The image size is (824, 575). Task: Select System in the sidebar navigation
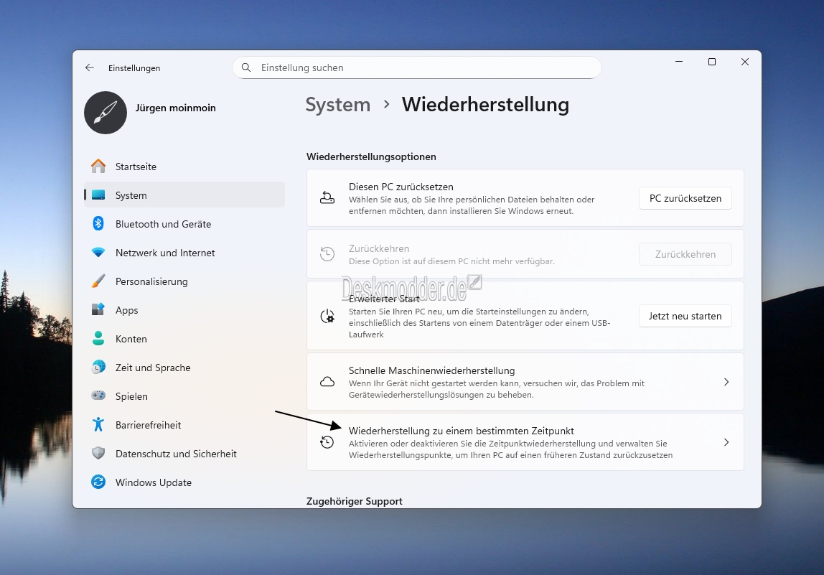[x=131, y=195]
